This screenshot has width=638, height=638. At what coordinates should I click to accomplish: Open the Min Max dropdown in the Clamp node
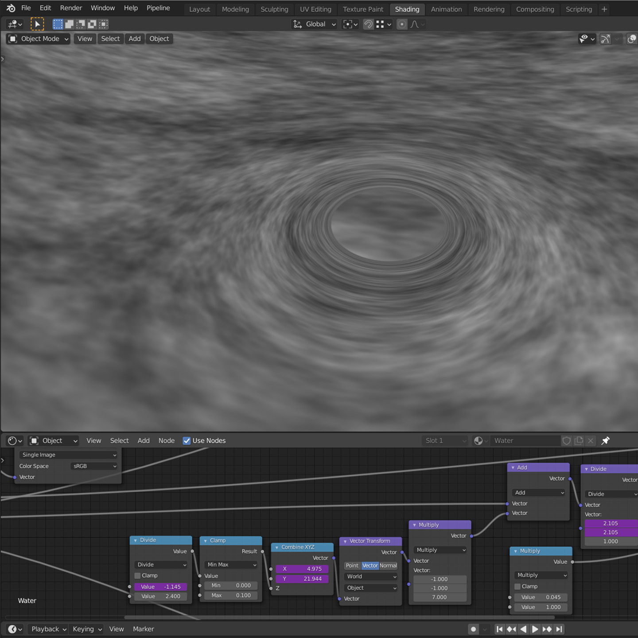click(x=230, y=564)
